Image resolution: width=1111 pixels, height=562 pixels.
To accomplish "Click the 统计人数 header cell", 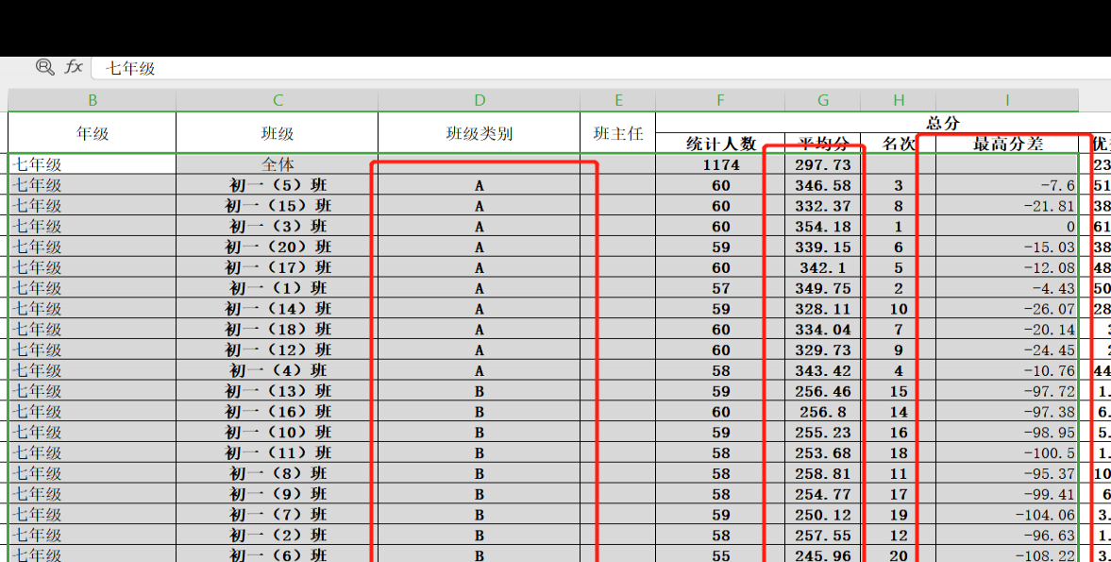I will 720,144.
